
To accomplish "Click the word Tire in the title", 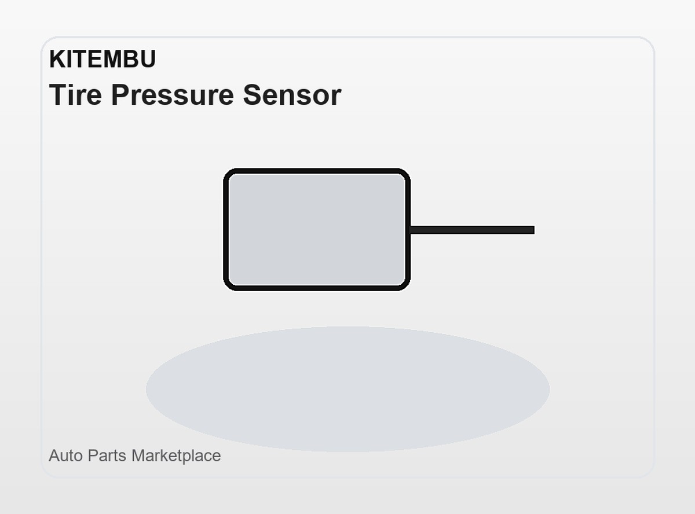I will coord(76,95).
